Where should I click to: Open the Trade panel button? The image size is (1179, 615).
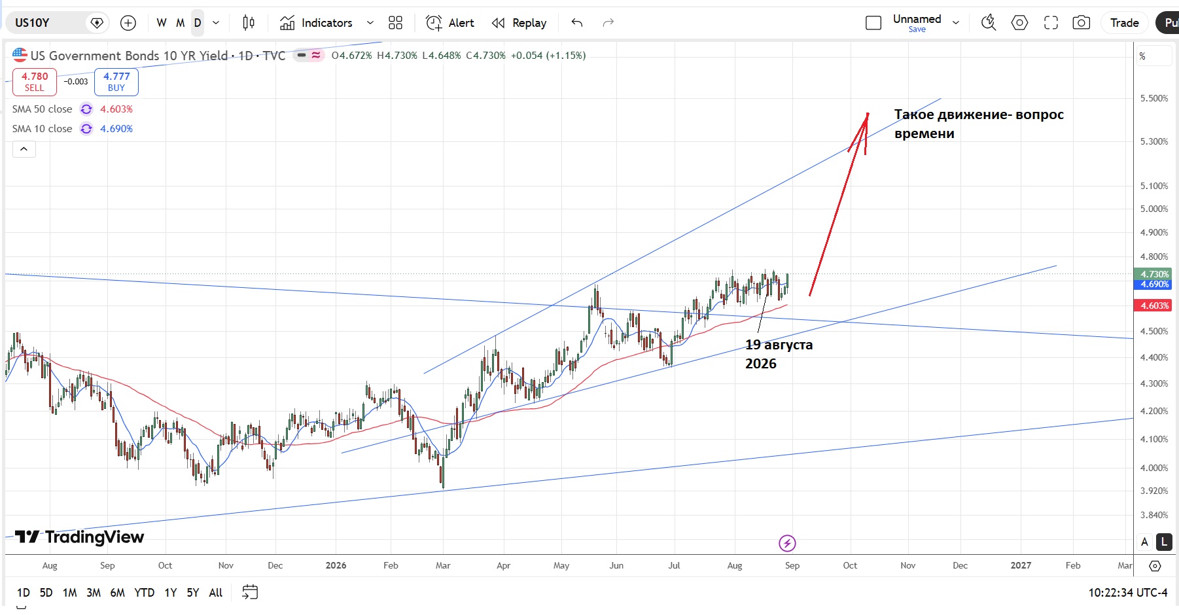1125,23
